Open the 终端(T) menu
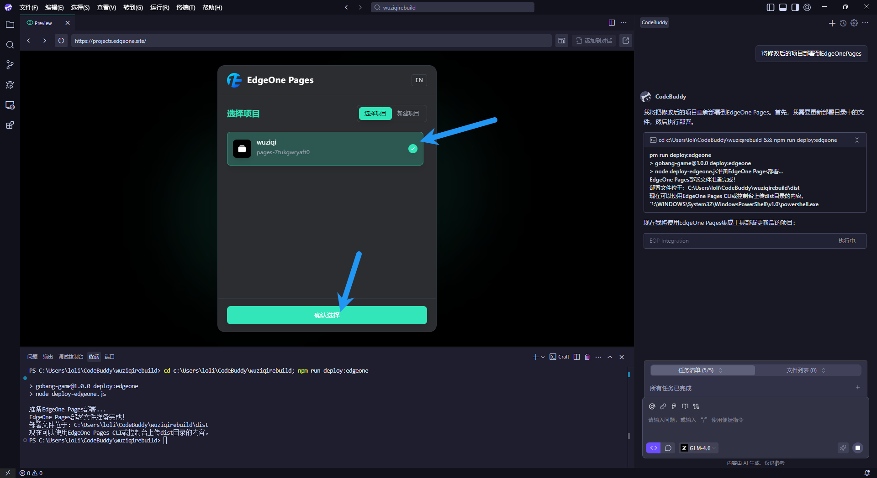The height and width of the screenshot is (478, 877). (185, 7)
